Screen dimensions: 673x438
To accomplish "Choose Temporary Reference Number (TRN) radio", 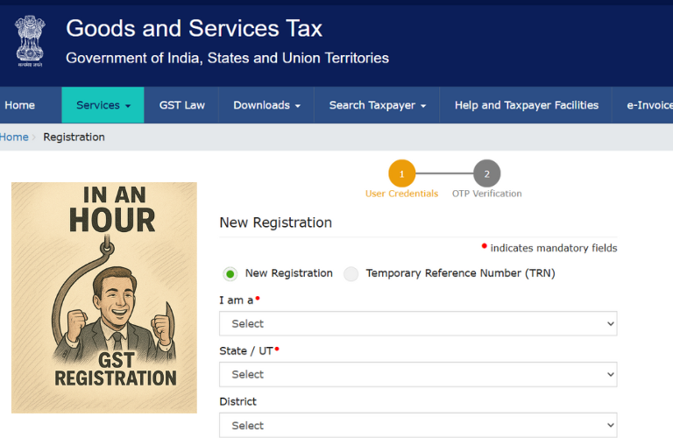I will pyautogui.click(x=351, y=273).
